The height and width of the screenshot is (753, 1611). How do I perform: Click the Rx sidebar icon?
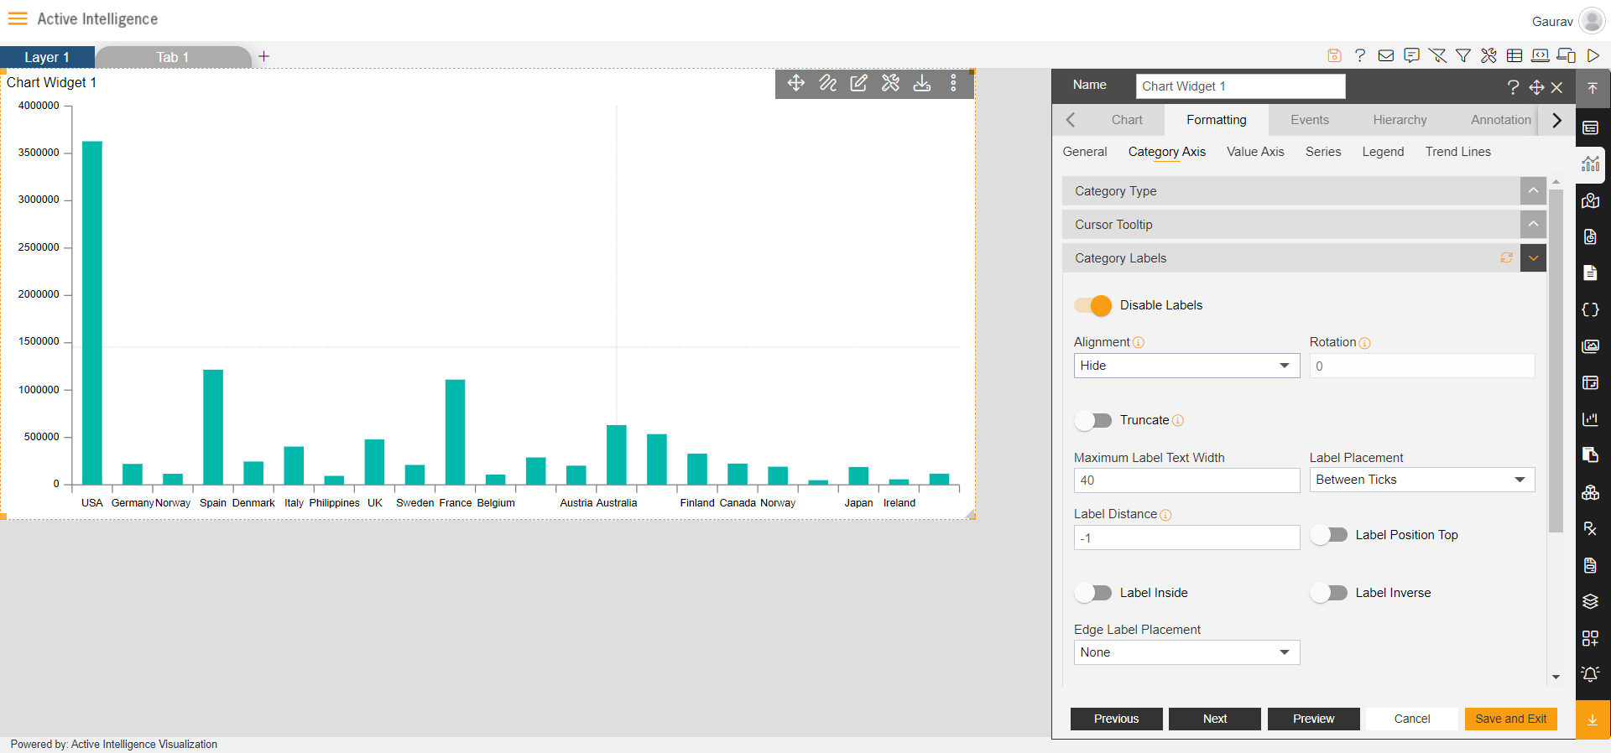[x=1590, y=528]
